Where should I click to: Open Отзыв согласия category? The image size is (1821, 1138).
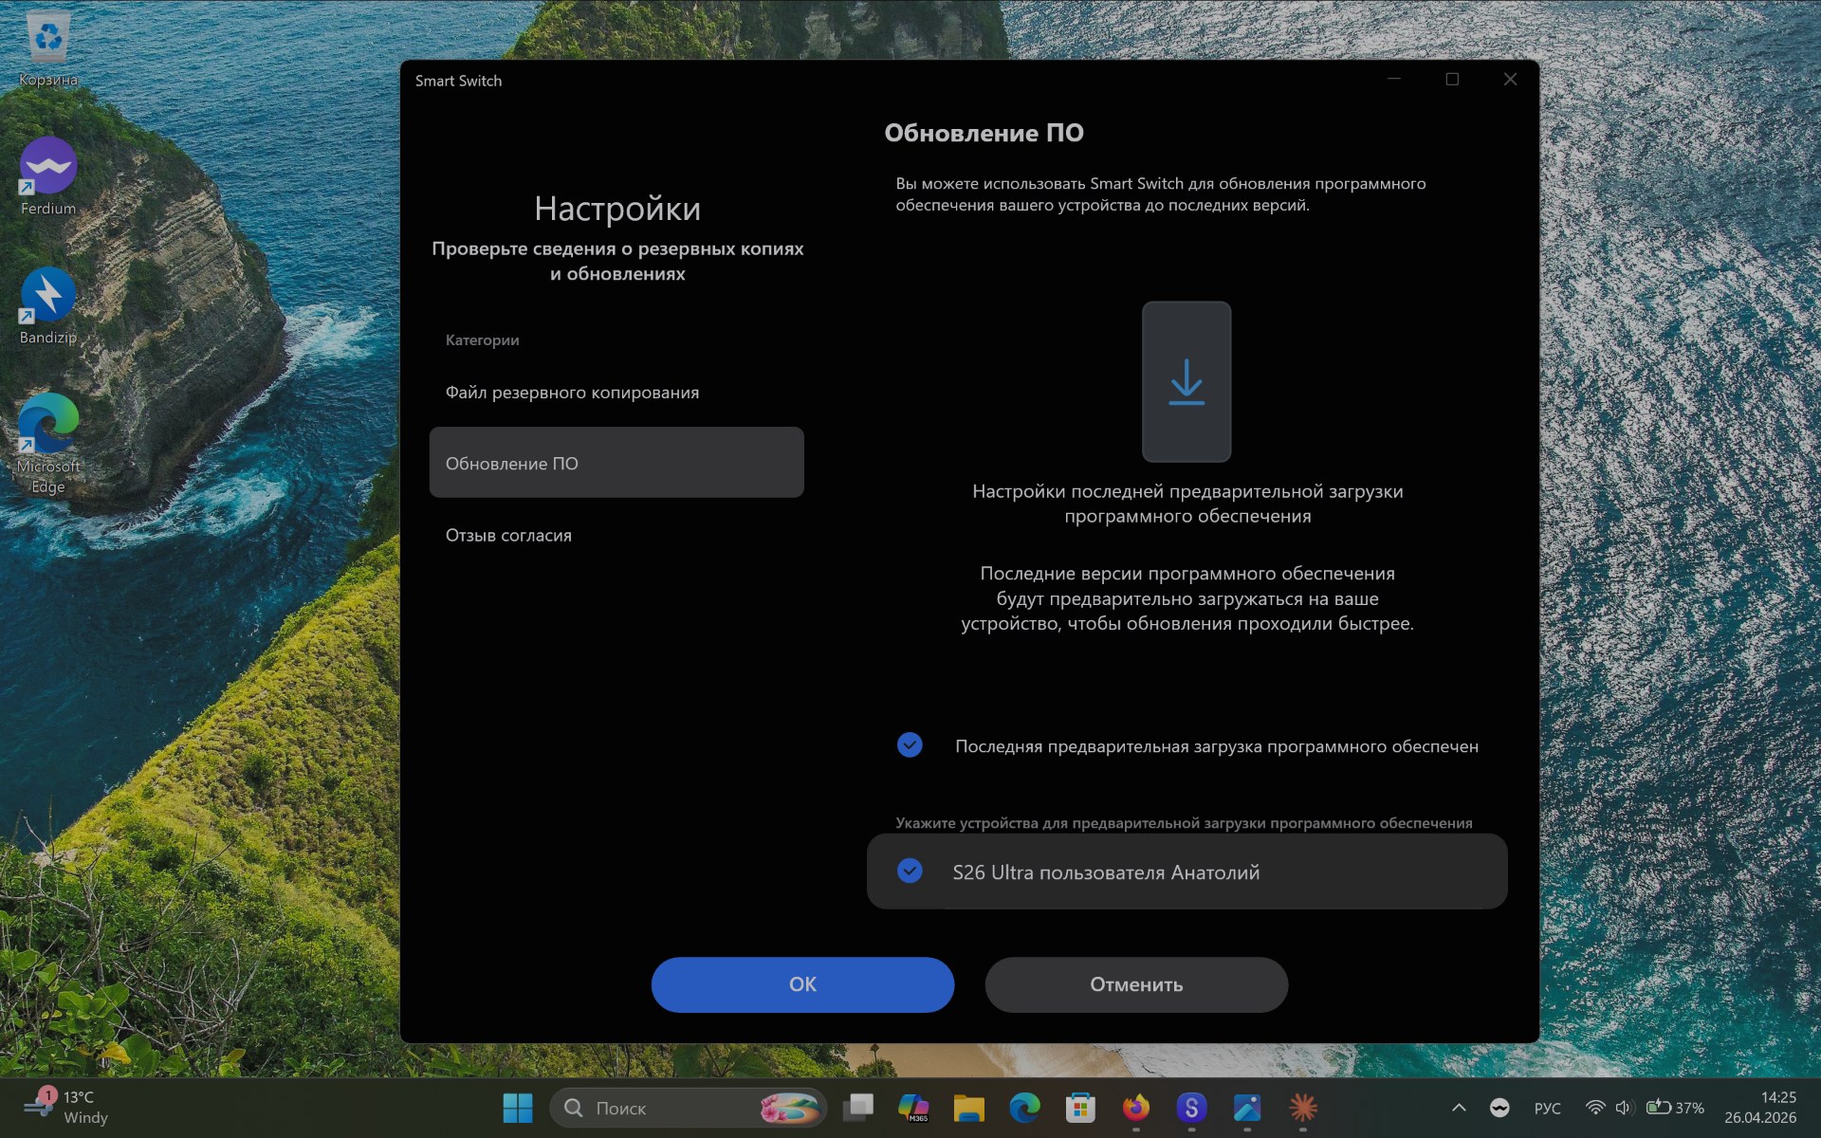click(509, 535)
